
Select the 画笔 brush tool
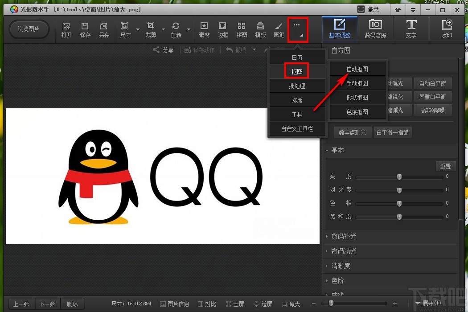click(x=279, y=30)
